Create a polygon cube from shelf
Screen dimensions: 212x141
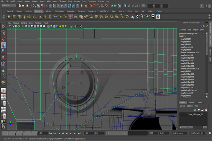(x=14, y=17)
